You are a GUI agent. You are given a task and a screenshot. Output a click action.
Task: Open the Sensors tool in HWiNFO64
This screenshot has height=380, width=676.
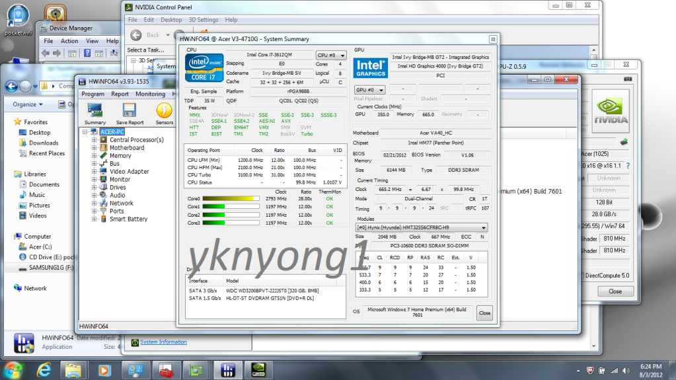(x=165, y=114)
